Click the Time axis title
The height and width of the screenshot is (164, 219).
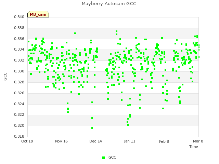pyautogui.click(x=194, y=147)
